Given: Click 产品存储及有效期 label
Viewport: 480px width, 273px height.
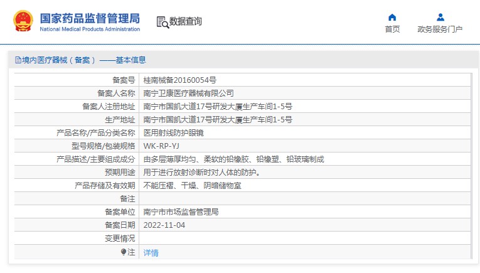Looking at the screenshot, I should pyautogui.click(x=105, y=186).
